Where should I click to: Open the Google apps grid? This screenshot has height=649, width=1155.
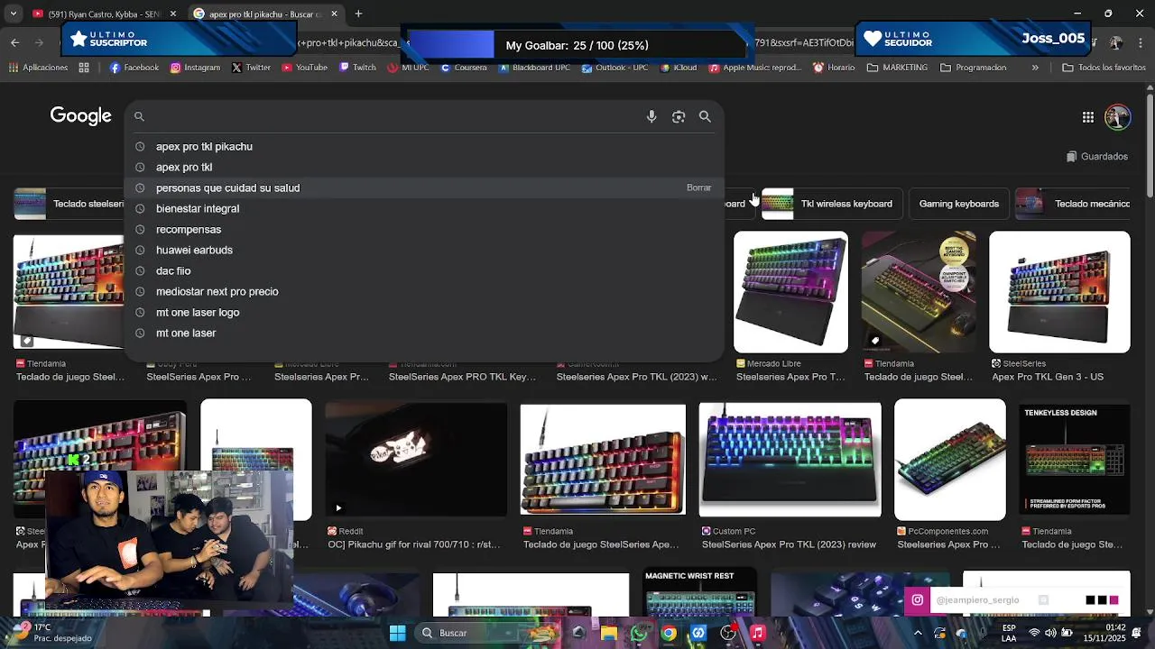tap(1088, 117)
